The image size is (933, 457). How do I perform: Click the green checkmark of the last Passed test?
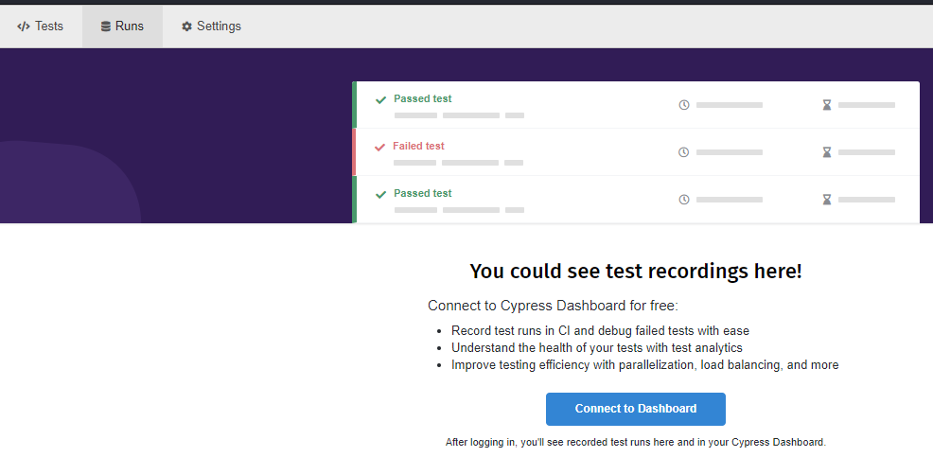[380, 195]
